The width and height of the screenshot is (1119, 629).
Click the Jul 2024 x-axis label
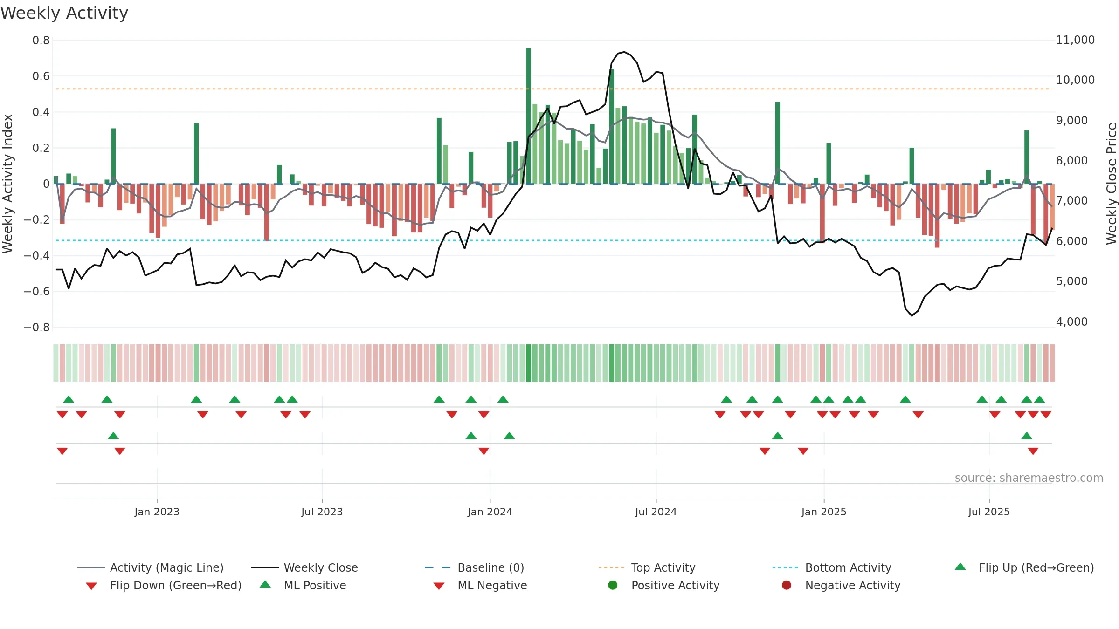(x=656, y=512)
